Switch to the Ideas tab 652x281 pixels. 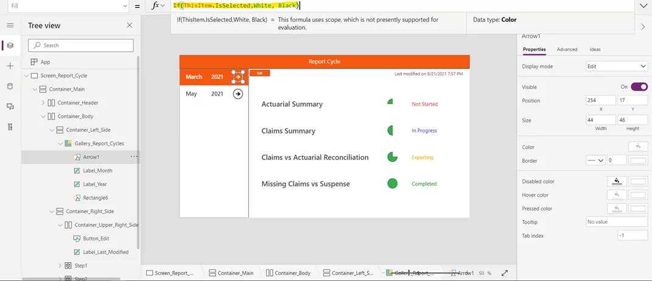[x=595, y=49]
